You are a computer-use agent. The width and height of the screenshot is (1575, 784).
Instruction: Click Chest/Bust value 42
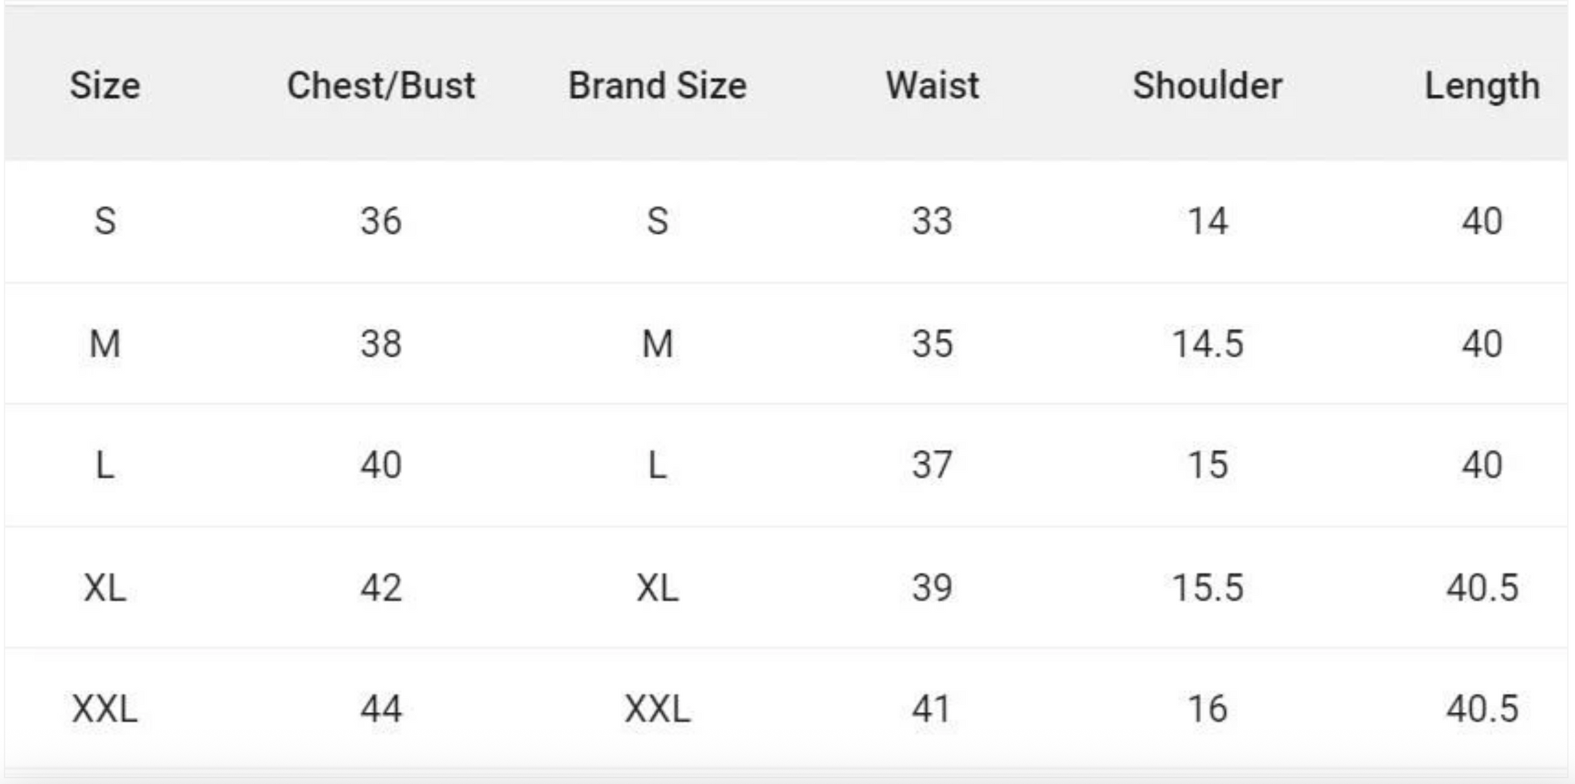coord(380,588)
